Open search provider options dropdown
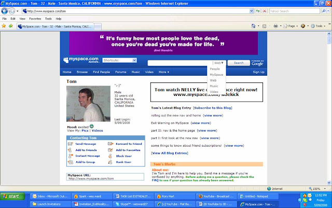Viewport: 332px width, 208px height. 328,11
